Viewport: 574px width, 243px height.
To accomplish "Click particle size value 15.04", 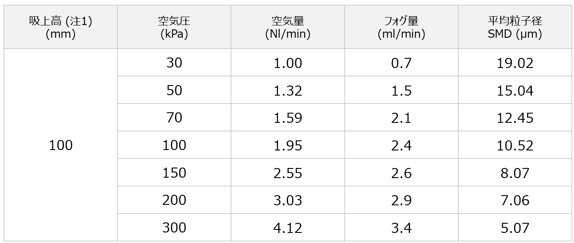I will (x=515, y=90).
